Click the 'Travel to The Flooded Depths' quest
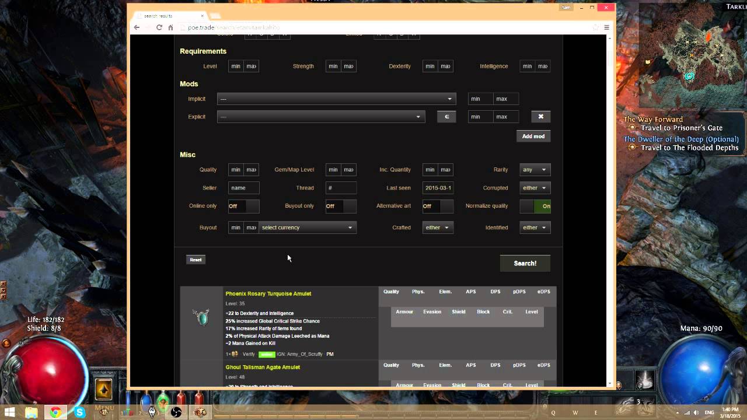Viewport: 747px width, 420px height. 690,148
